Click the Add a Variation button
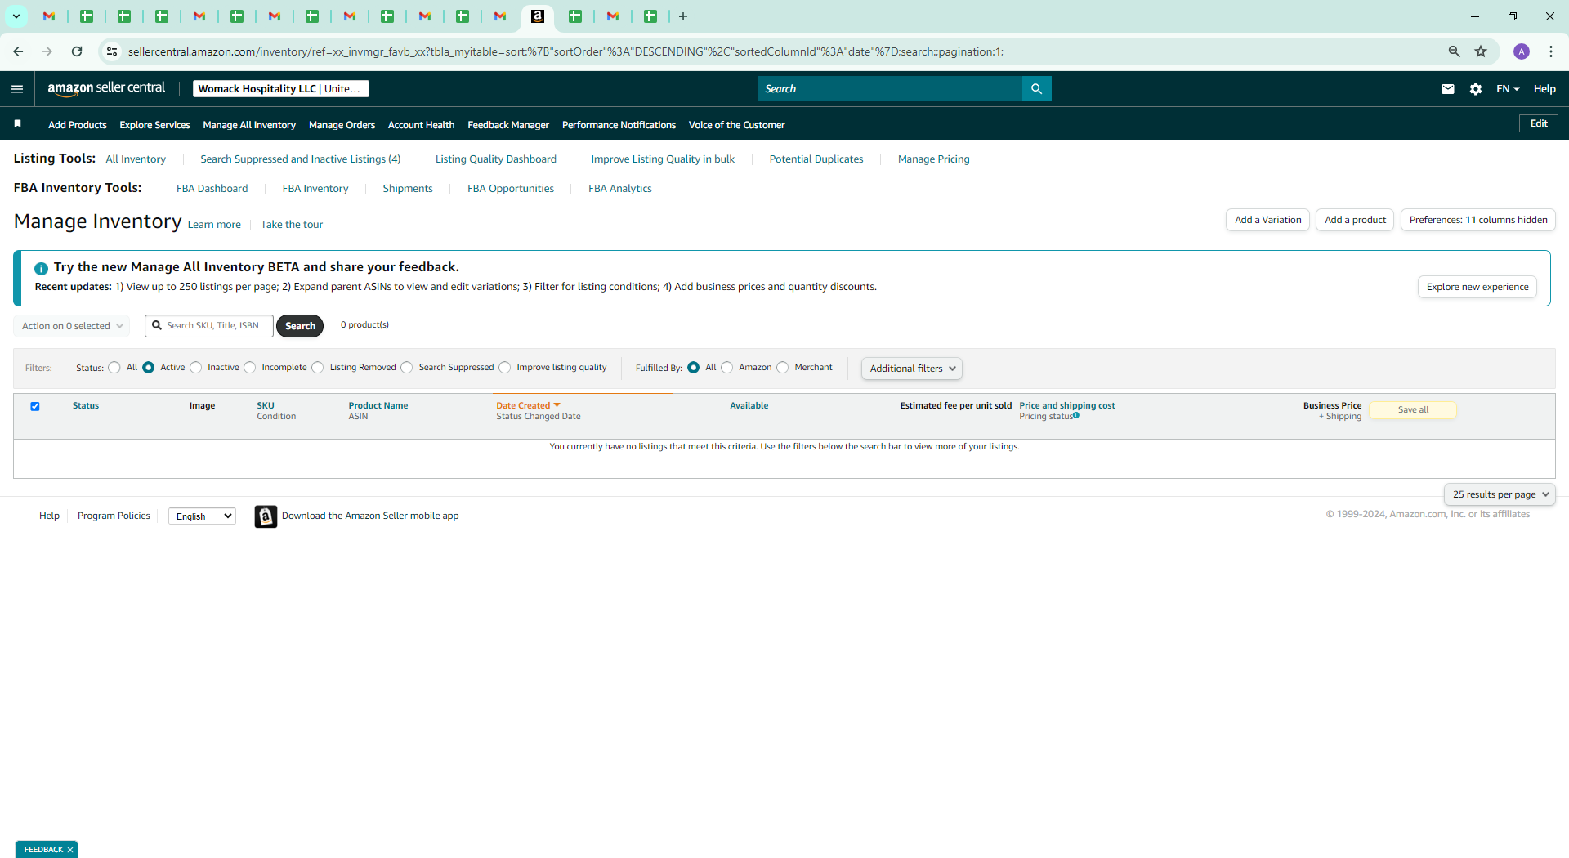 click(1268, 220)
